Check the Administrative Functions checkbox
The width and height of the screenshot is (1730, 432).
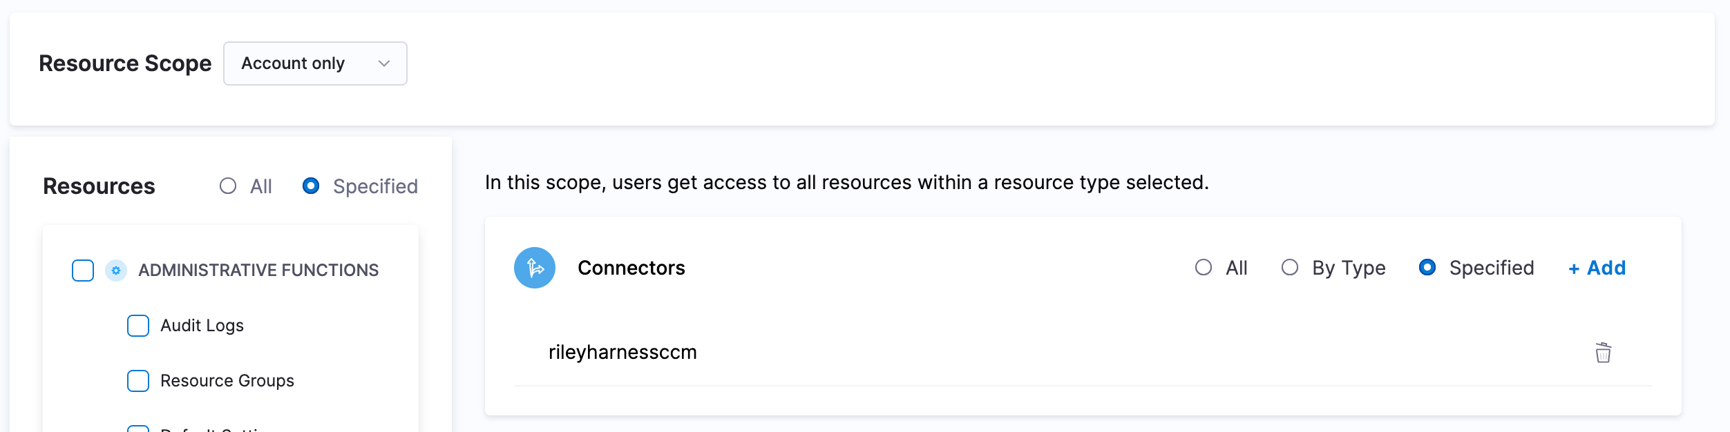click(83, 271)
